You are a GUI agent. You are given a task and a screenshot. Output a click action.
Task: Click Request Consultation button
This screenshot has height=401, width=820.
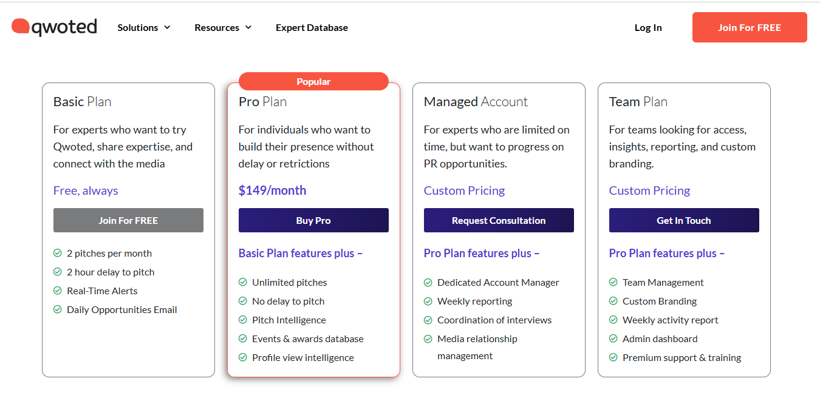499,220
